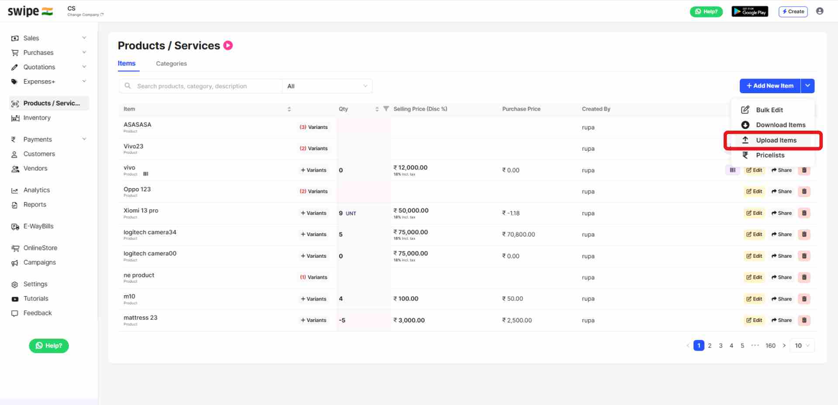Image resolution: width=838 pixels, height=405 pixels.
Task: Open the All category filter dropdown
Action: 327,86
